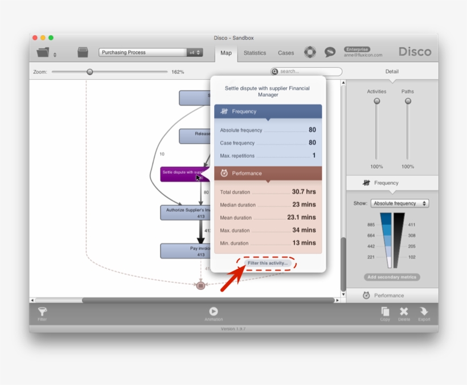467x385 pixels.
Task: Click the end-point stop node of the map
Action: [200, 285]
